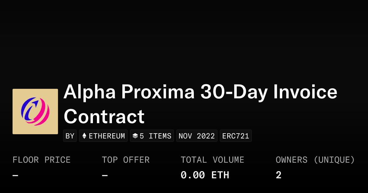368x193 pixels.
Task: Select the unique owners count '2'
Action: (x=278, y=175)
